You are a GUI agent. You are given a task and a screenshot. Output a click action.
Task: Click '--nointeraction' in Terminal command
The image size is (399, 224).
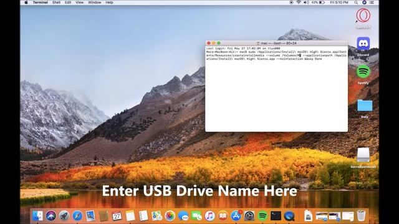point(289,58)
